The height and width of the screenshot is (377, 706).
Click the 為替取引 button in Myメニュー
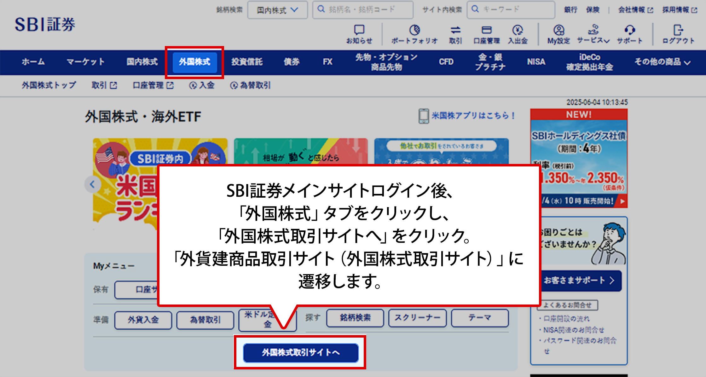(x=205, y=320)
